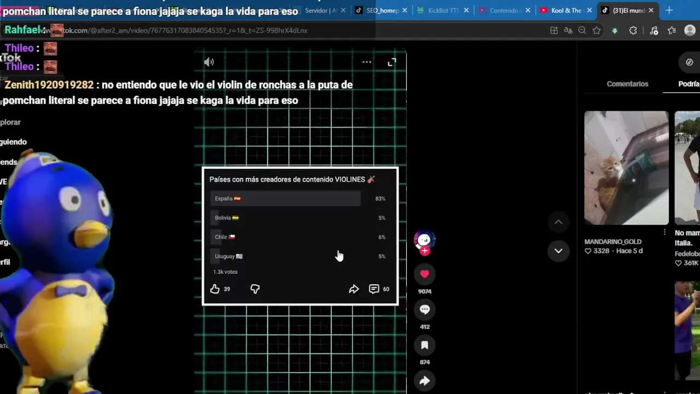Click the '3328 · Hace 5 d' video stats
This screenshot has width=700, height=394.
click(x=614, y=251)
